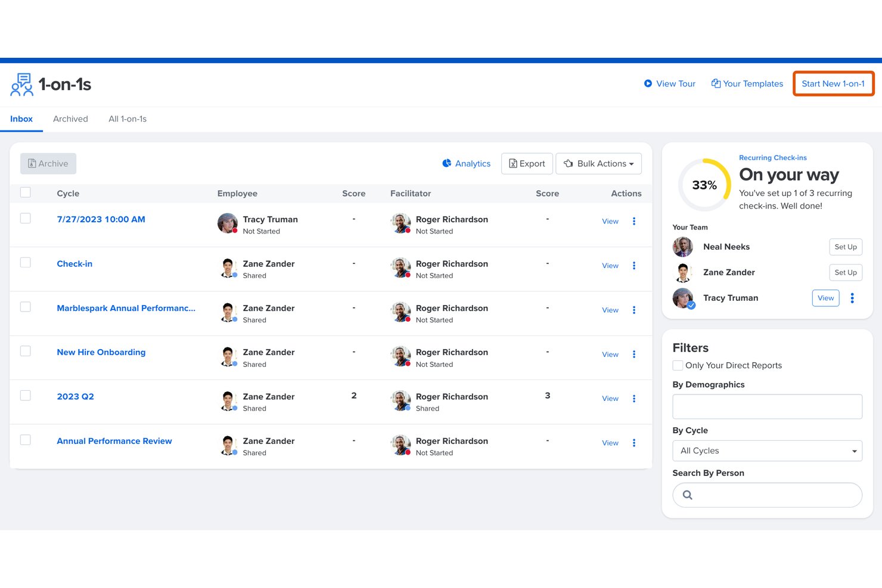Image resolution: width=882 pixels, height=588 pixels.
Task: Open the kebab menu for the 2023 Q2 row
Action: tap(634, 399)
